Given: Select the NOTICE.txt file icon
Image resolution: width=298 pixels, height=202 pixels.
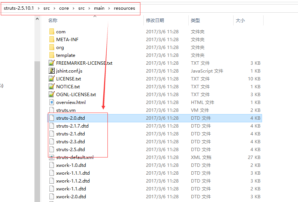Looking at the screenshot, I should click(x=52, y=86).
